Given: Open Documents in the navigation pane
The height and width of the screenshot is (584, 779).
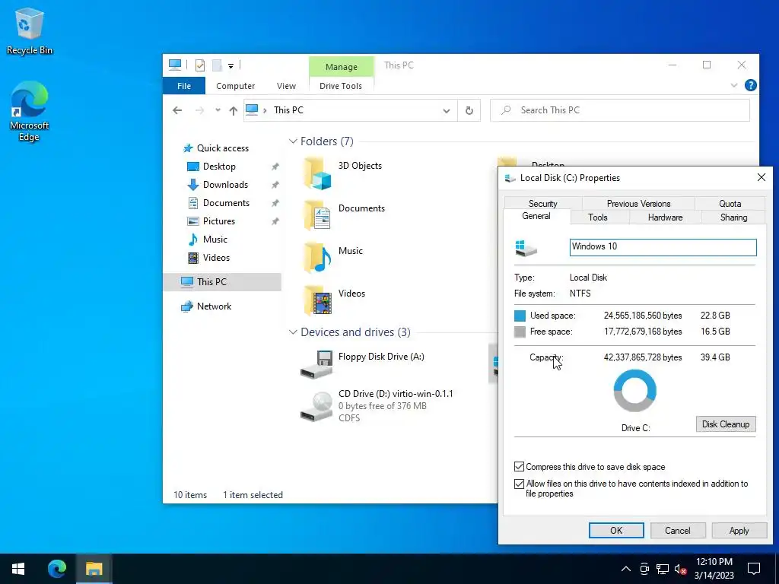Looking at the screenshot, I should pyautogui.click(x=226, y=202).
